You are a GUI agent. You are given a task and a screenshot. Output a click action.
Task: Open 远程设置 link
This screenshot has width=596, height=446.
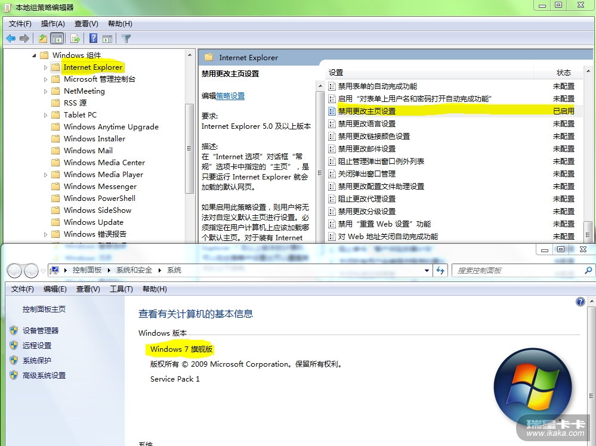(x=37, y=345)
